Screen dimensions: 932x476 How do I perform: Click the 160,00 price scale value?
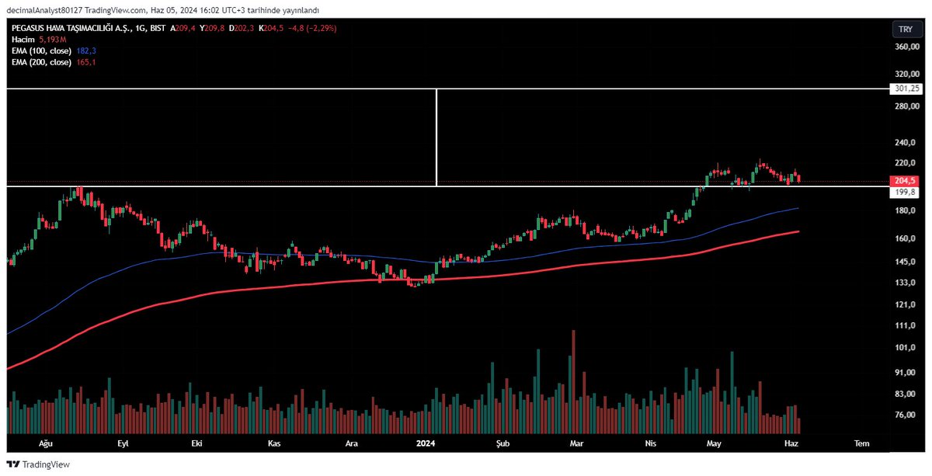pos(906,238)
